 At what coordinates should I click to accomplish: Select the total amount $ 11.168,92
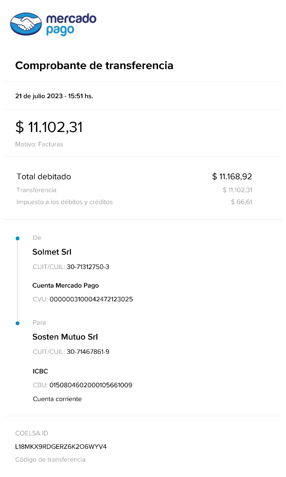pos(232,176)
